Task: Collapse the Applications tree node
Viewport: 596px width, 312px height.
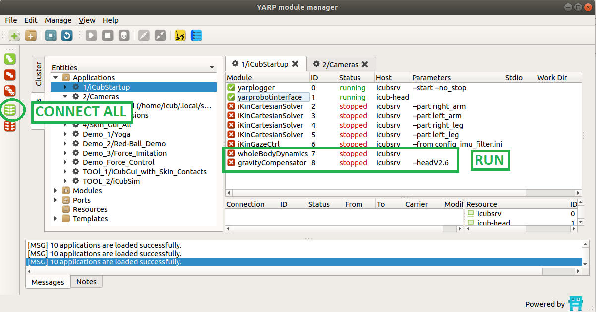Action: coord(56,78)
